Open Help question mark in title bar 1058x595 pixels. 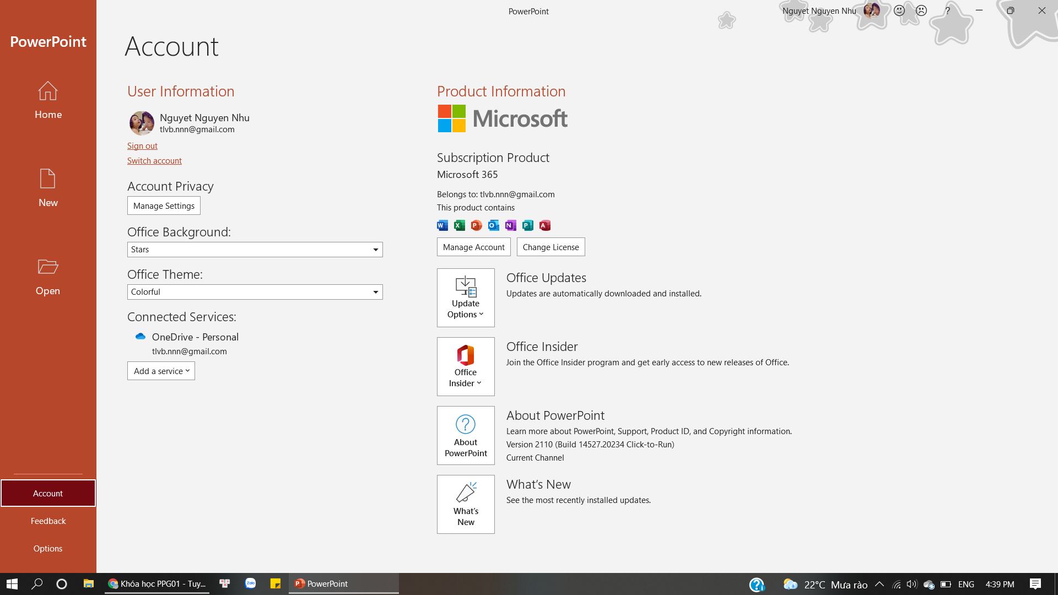coord(948,10)
